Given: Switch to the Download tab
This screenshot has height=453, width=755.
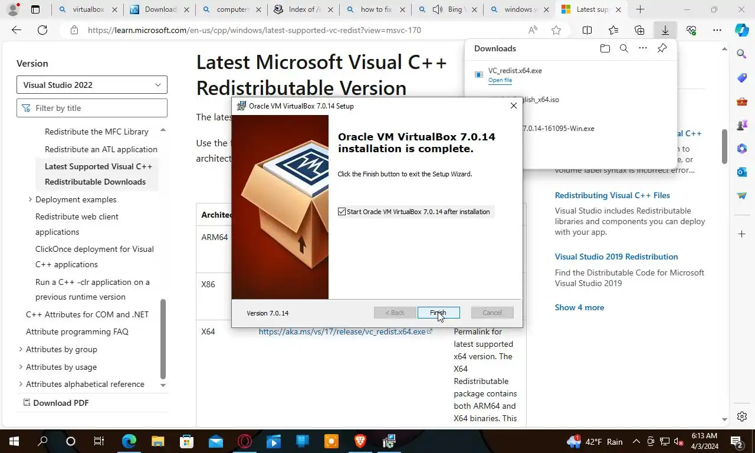Looking at the screenshot, I should point(160,9).
